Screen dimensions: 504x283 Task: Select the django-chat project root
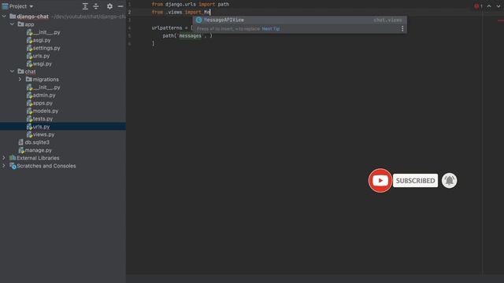(32, 17)
